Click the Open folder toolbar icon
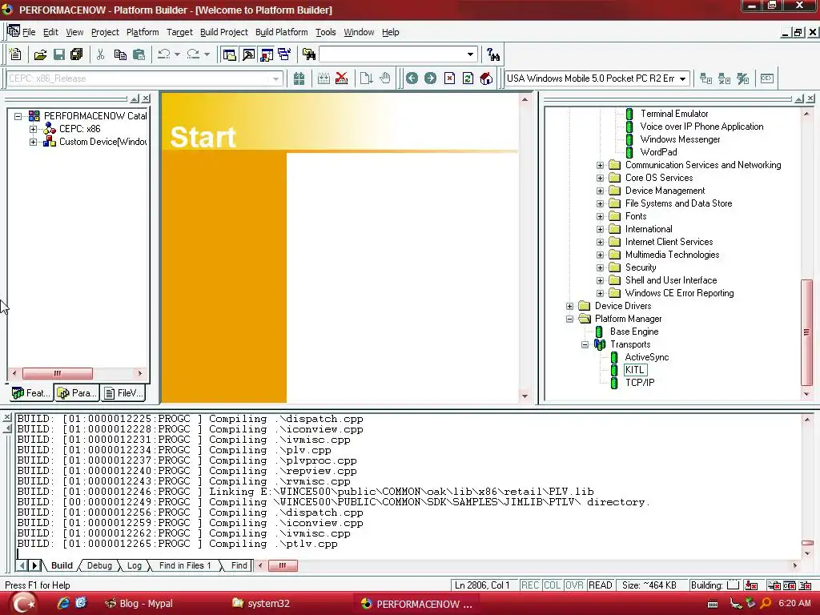 point(40,54)
